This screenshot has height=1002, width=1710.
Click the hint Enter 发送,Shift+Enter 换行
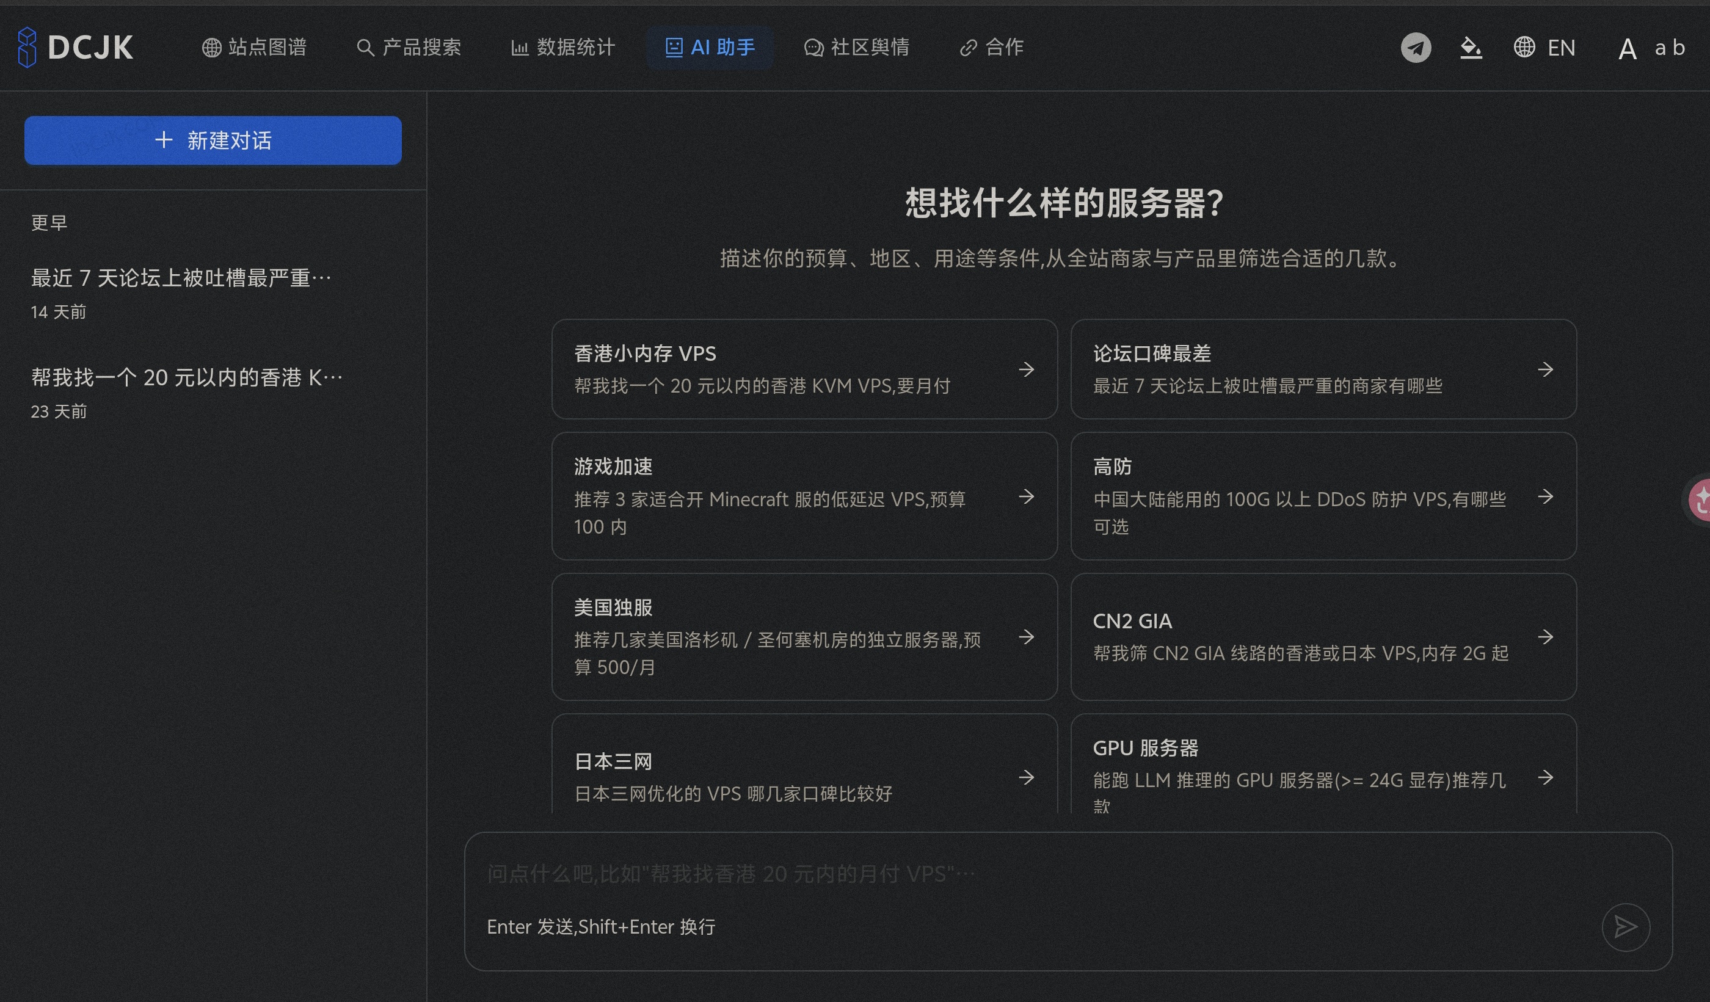(601, 927)
